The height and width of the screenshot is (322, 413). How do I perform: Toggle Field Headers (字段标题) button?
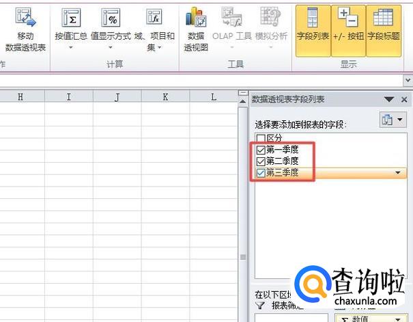tap(384, 31)
